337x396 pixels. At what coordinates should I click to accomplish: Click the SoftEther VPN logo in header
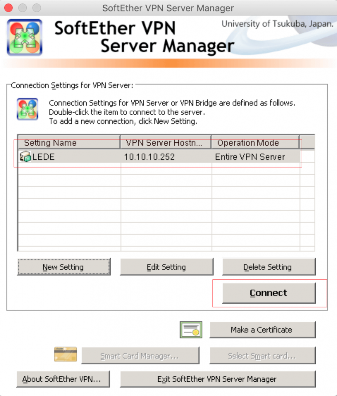24,38
